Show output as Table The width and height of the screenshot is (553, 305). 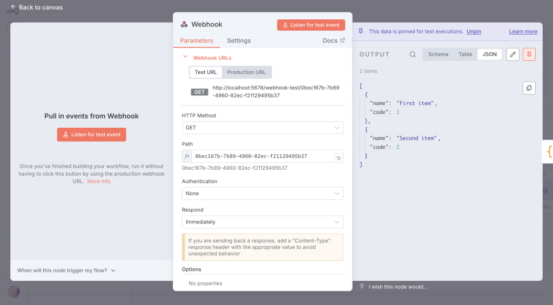(465, 54)
